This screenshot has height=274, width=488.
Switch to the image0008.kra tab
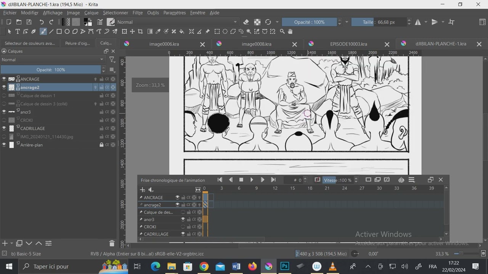click(257, 44)
